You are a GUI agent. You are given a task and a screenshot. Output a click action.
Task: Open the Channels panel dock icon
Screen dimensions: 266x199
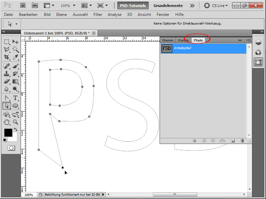258,52
